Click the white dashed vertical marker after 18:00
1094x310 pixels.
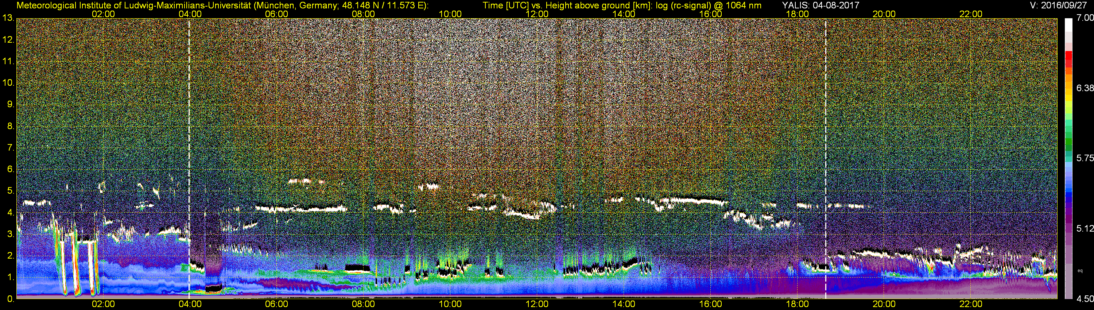pyautogui.click(x=826, y=158)
